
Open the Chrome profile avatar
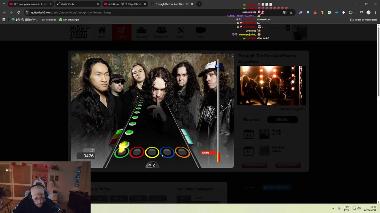(368, 12)
